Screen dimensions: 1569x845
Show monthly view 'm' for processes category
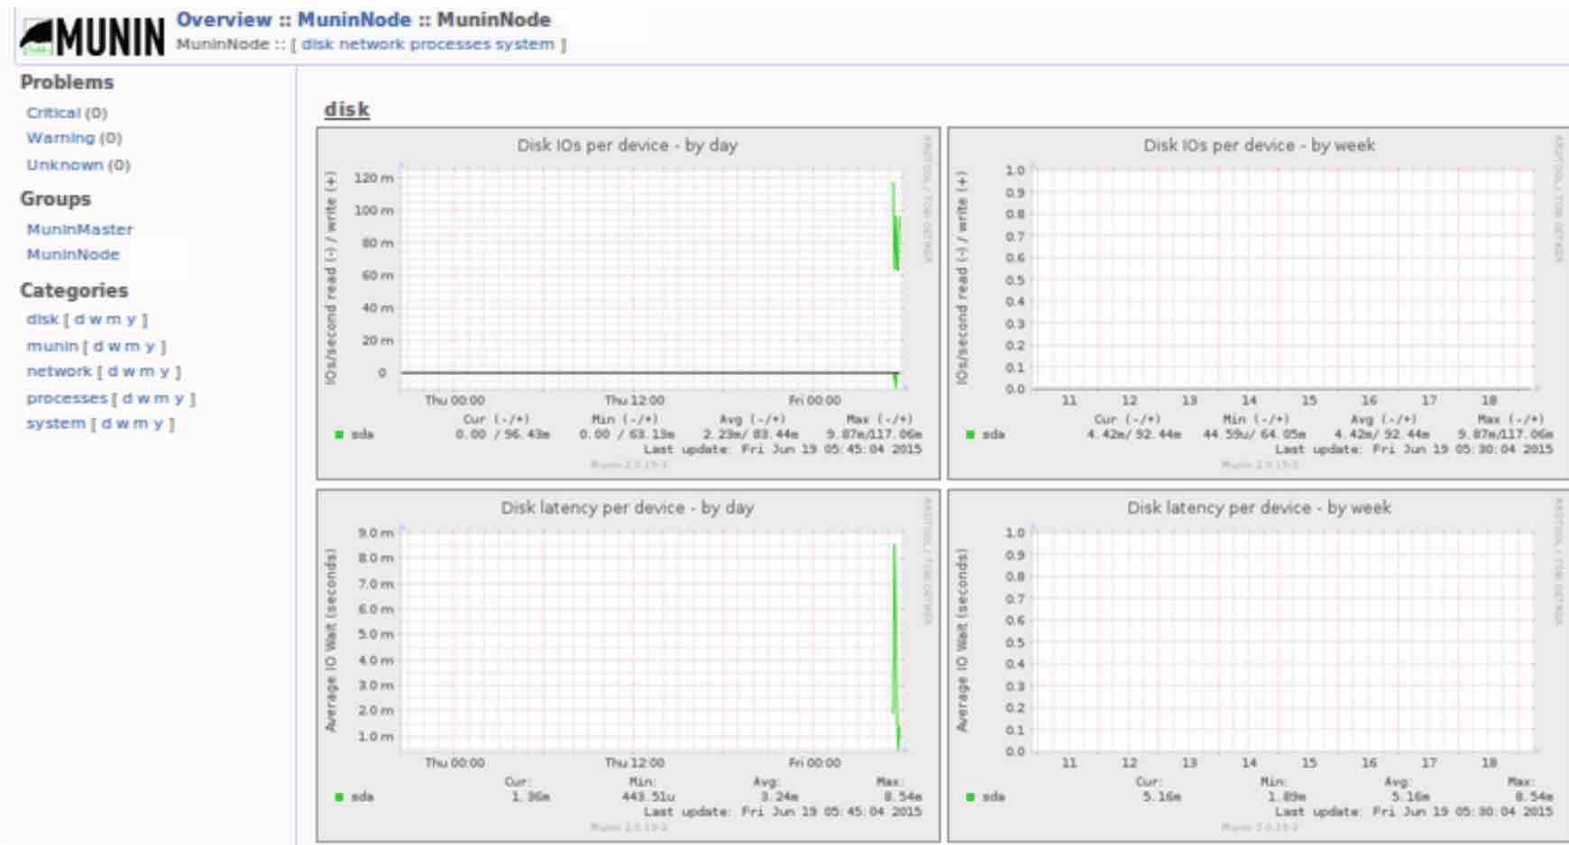(162, 398)
